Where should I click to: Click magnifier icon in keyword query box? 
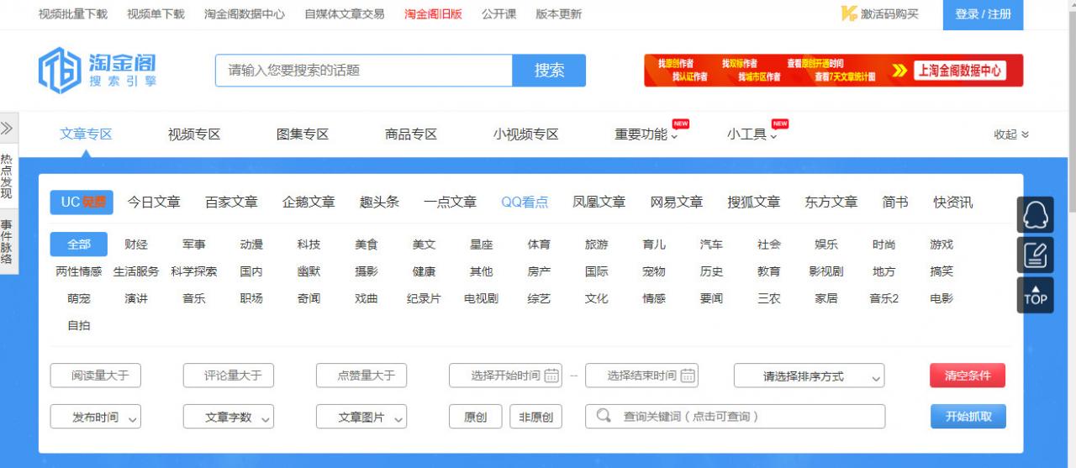[x=603, y=416]
